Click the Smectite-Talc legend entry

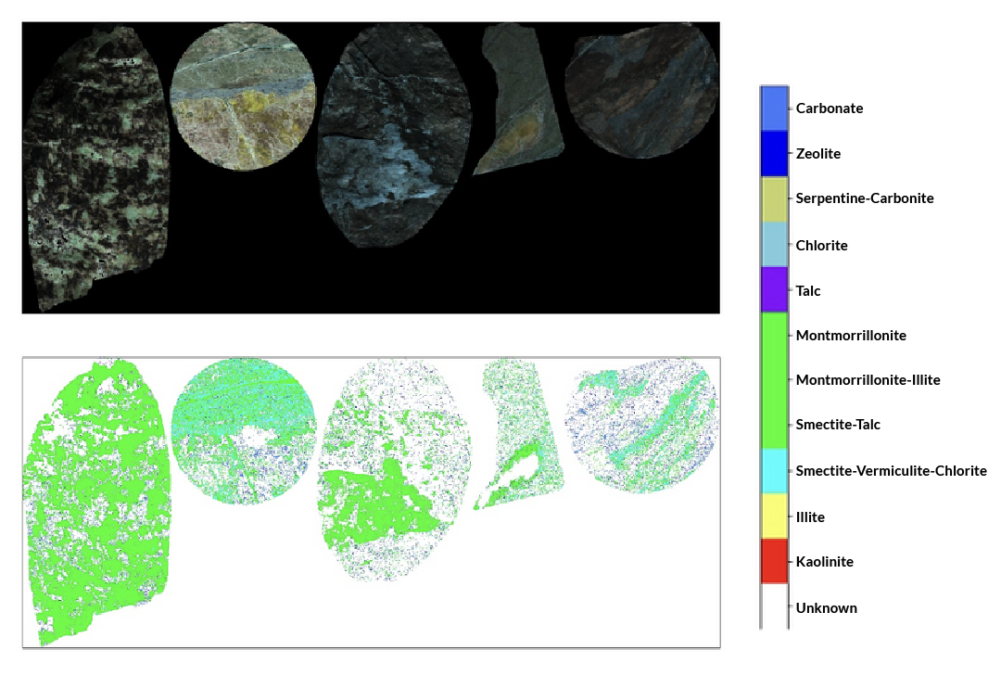click(836, 425)
